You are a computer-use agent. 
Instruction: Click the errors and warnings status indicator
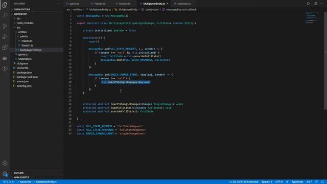click(8, 182)
